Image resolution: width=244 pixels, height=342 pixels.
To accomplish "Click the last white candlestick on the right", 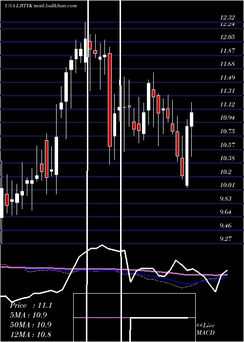I will pyautogui.click(x=192, y=120).
